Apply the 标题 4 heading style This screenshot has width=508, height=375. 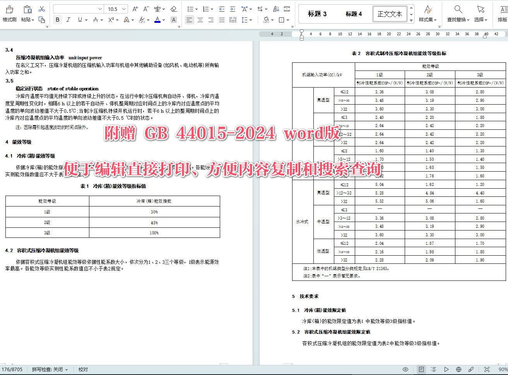point(354,14)
